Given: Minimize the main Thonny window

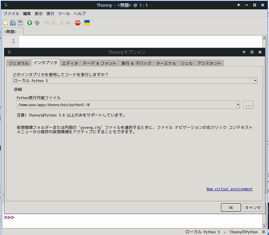Looking at the screenshot, I should point(246,5).
